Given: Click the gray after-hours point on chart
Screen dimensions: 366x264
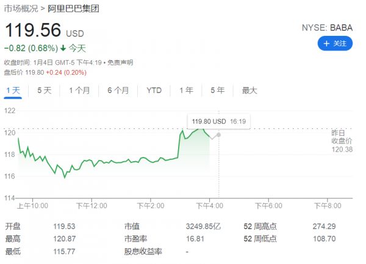Looking at the screenshot, I should [x=218, y=134].
